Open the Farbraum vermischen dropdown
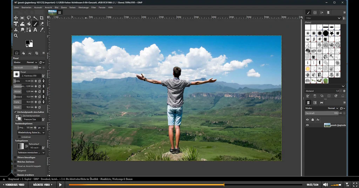 (31, 153)
